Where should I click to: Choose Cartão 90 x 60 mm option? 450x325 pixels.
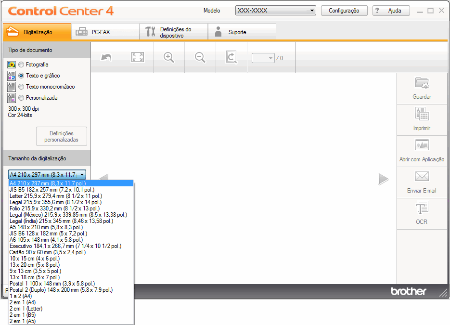(71, 252)
